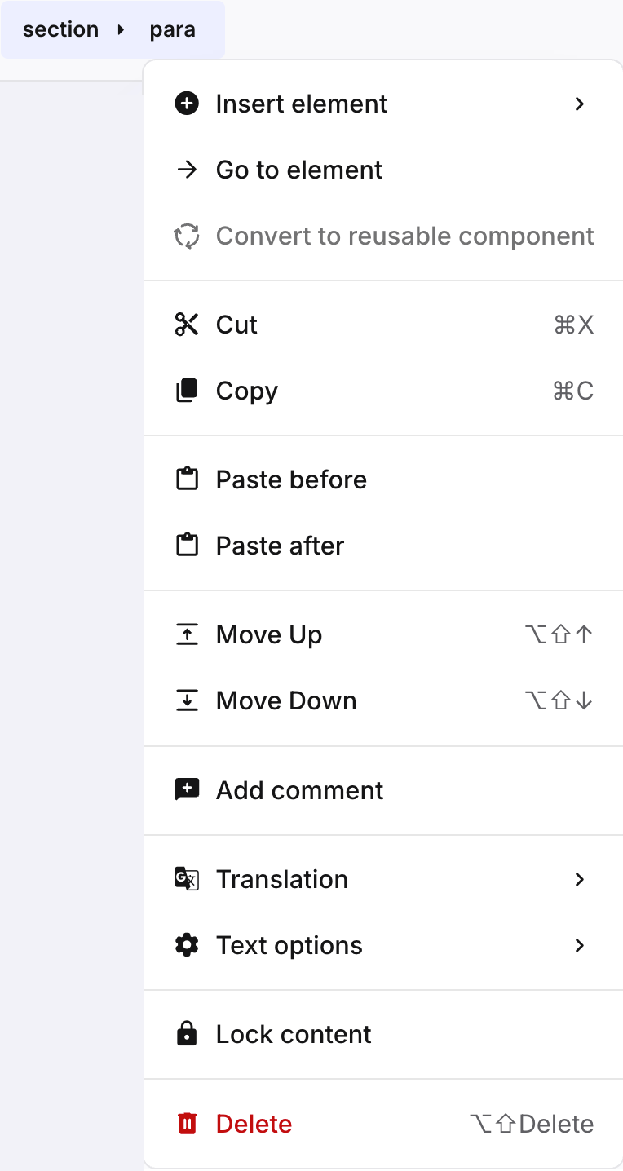This screenshot has width=623, height=1171.
Task: Click the Add comment speech bubble icon
Action: [187, 789]
